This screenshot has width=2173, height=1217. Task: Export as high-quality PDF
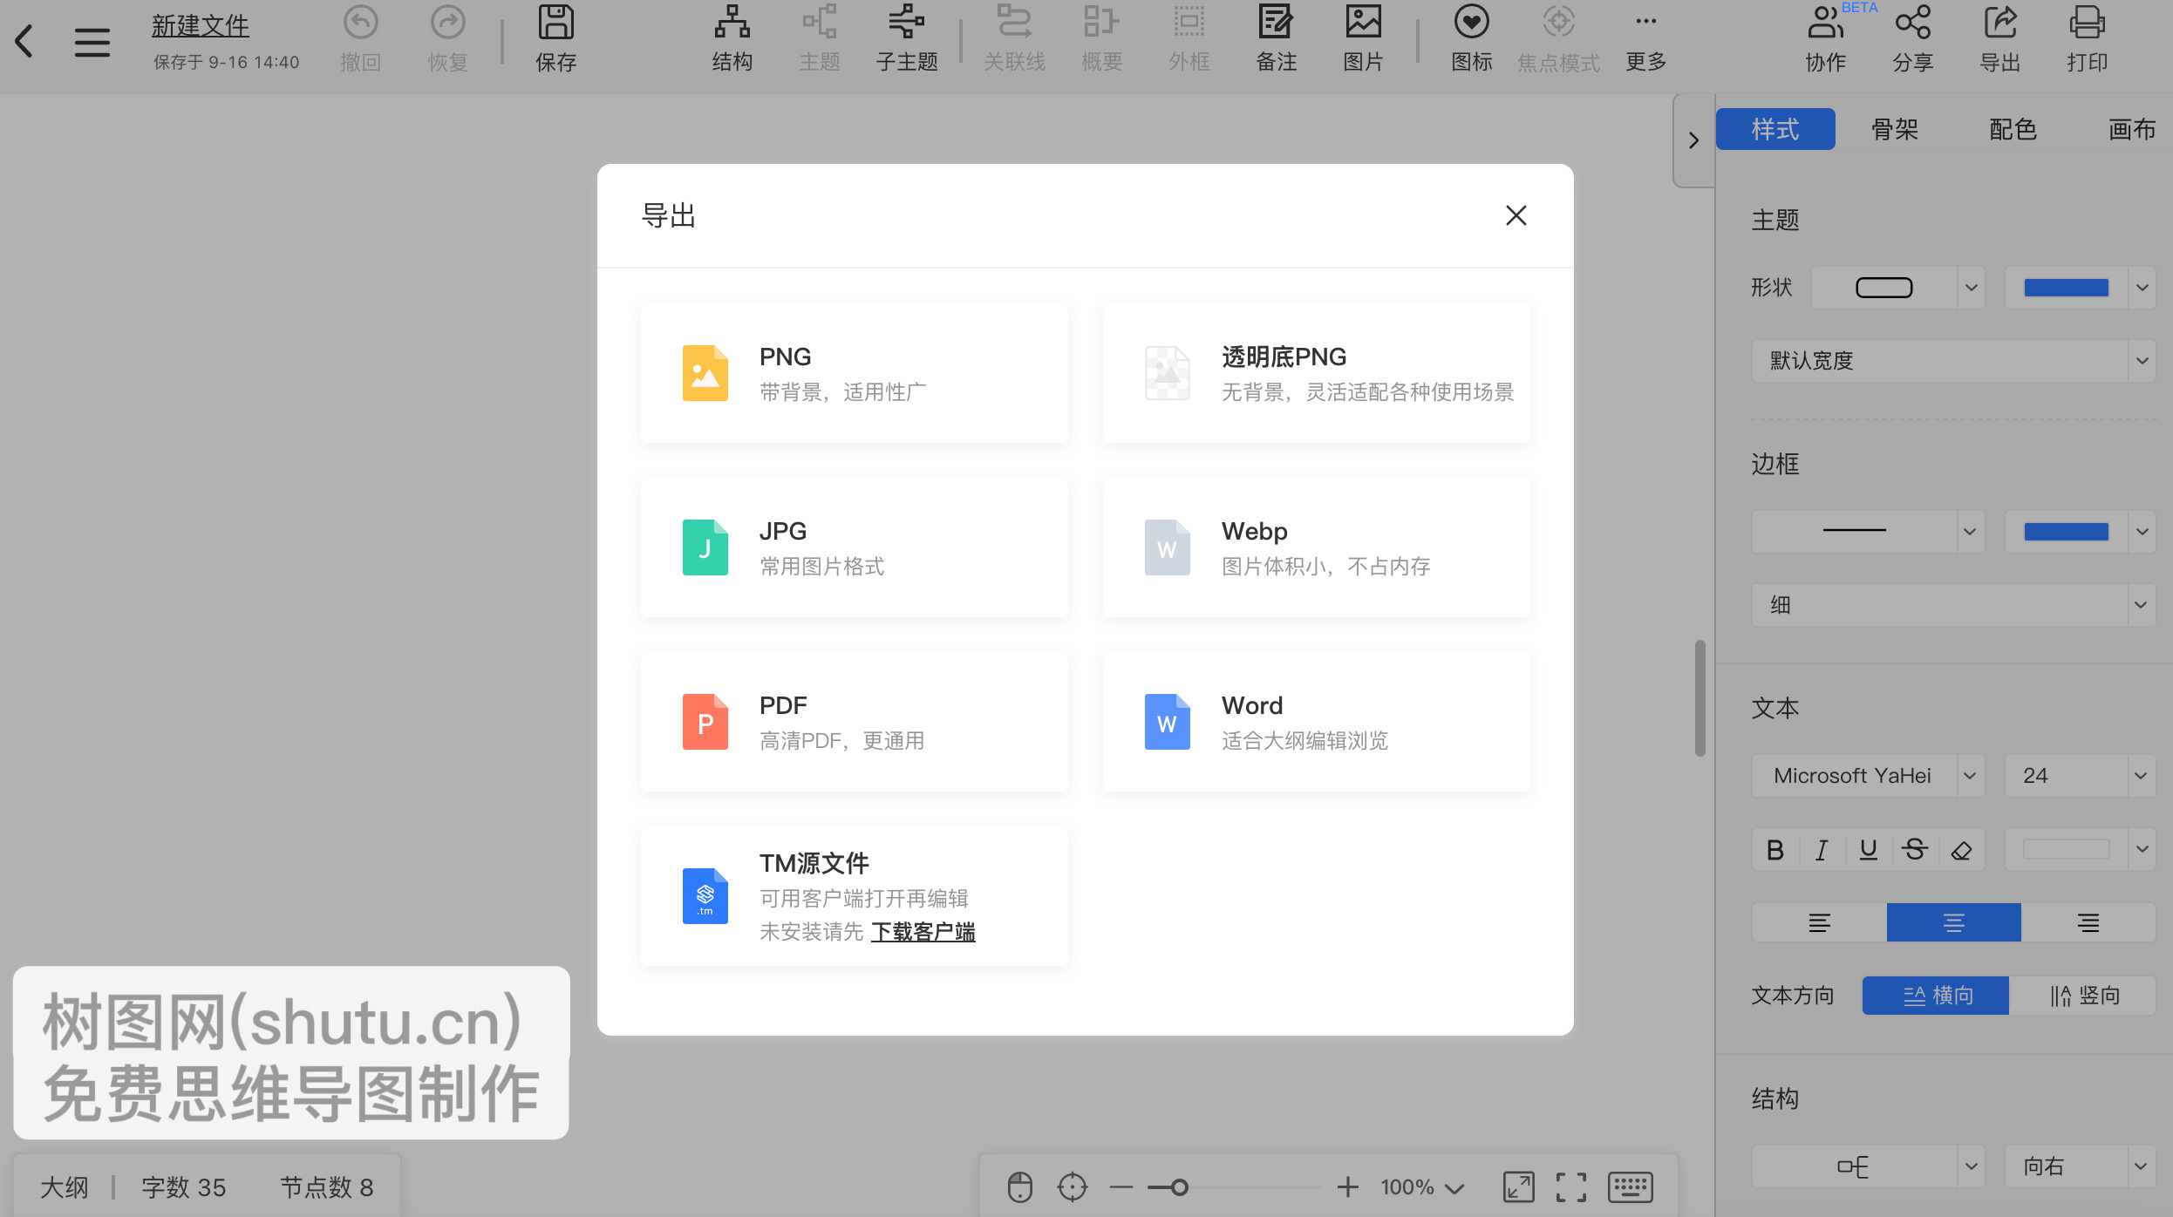click(853, 721)
